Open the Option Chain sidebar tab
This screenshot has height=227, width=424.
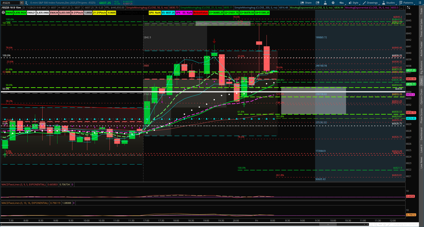pyautogui.click(x=421, y=97)
